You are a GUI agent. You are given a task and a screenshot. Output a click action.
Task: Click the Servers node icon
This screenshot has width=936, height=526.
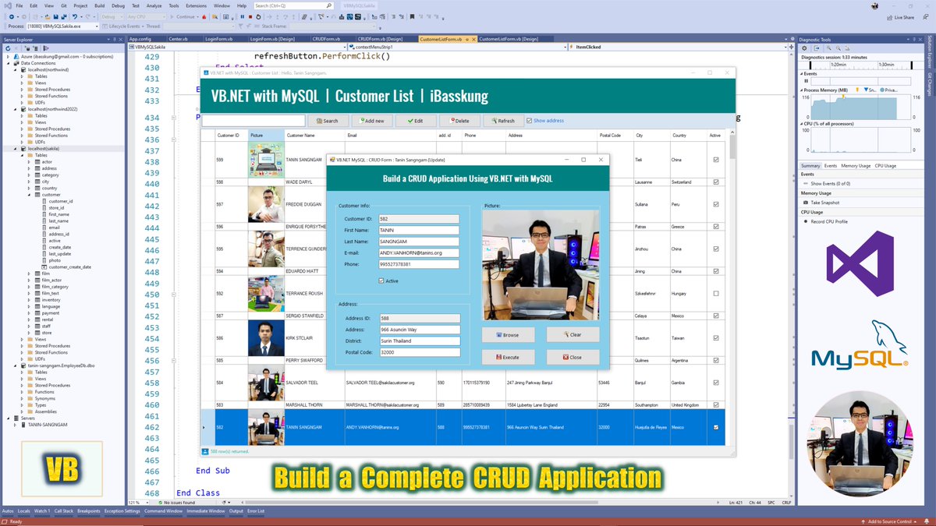pos(16,418)
